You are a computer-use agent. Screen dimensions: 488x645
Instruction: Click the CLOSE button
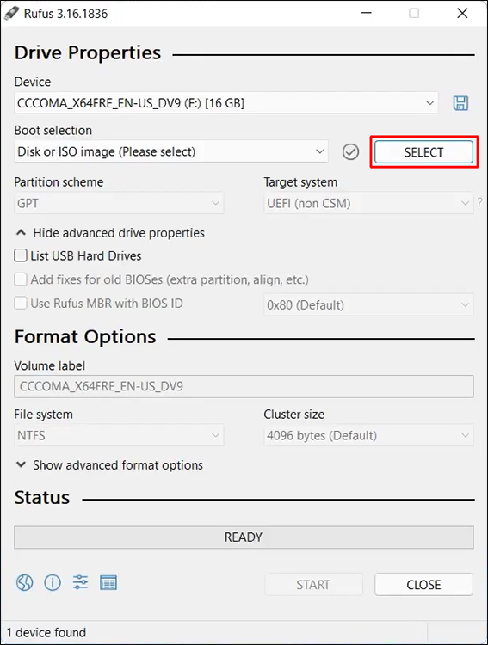pyautogui.click(x=423, y=585)
